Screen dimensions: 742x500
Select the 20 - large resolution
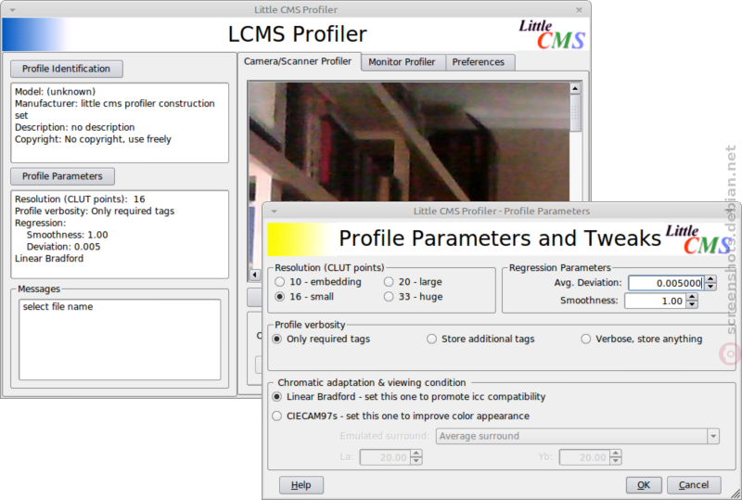coord(413,282)
